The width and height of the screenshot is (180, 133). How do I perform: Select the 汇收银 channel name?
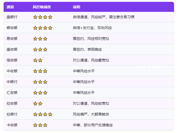(x=12, y=93)
